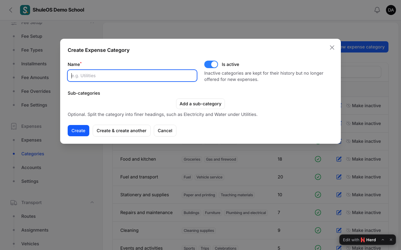401x250 pixels.
Task: Open the DA user avatar menu
Action: pos(391,10)
